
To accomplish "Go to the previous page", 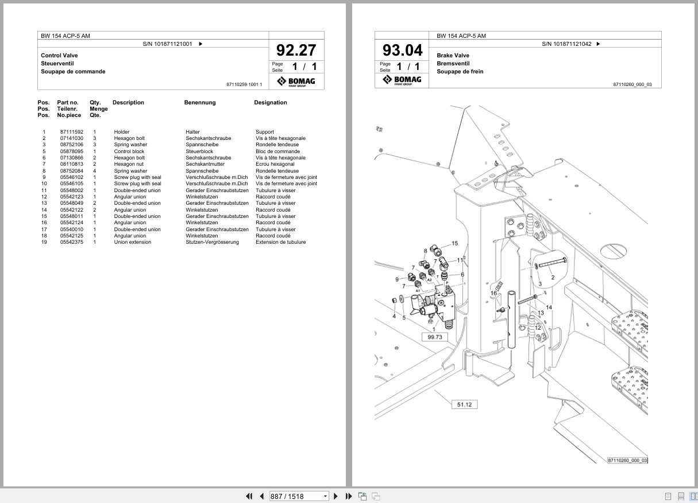I will pyautogui.click(x=261, y=496).
